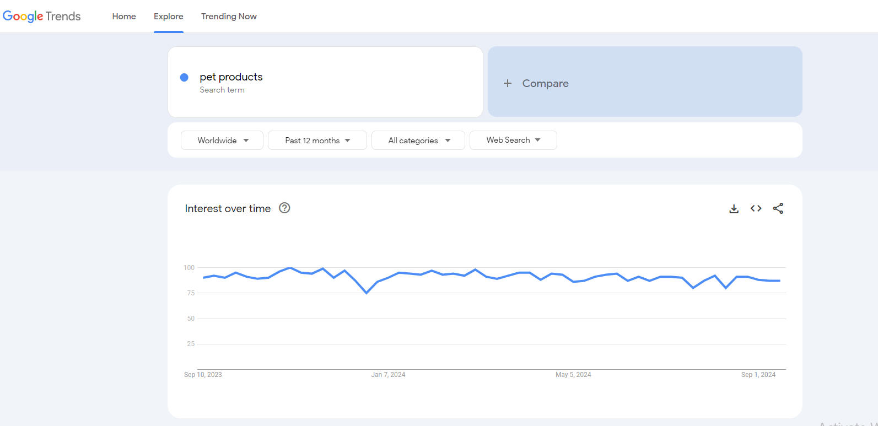Click the blue dot beside pet products
The height and width of the screenshot is (426, 878).
(x=184, y=77)
